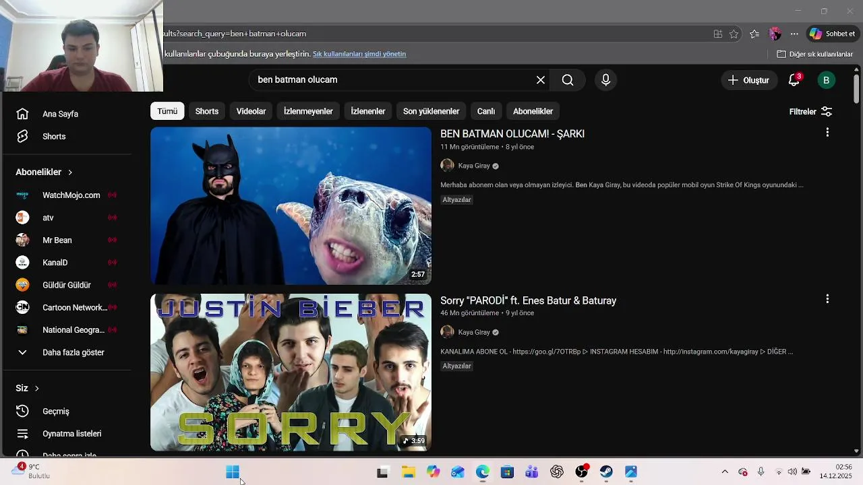Click the magnifier search button
Viewport: 863px width, 485px height.
pos(568,80)
